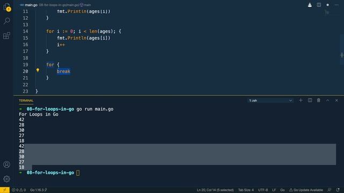Image resolution: width=344 pixels, height=193 pixels.
Task: Click line number 14 in the gutter
Action: pos(25,31)
